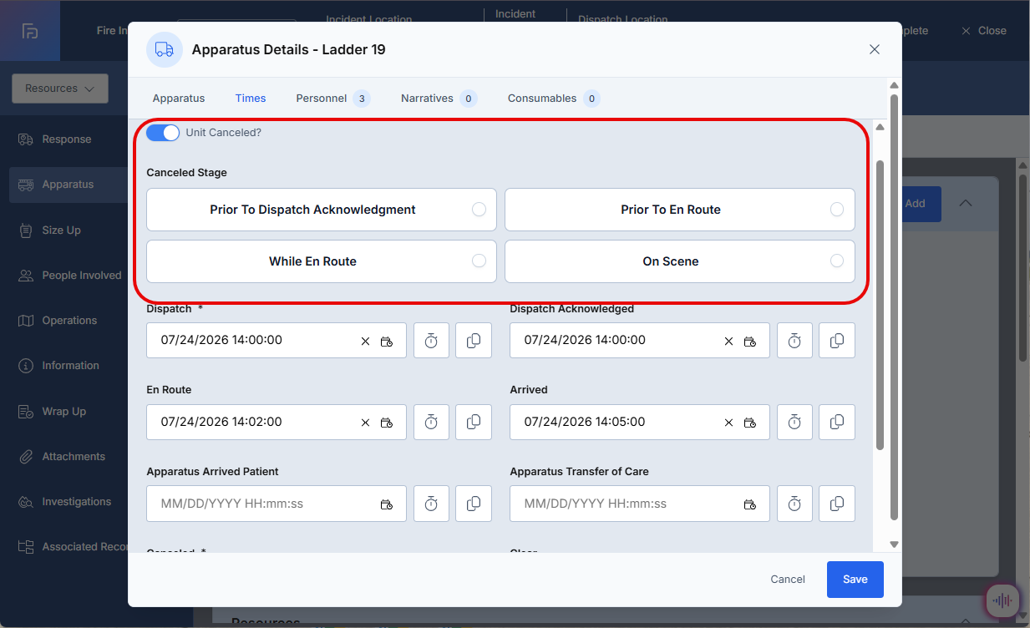Copy the Arrived time value
1030x628 pixels.
click(837, 423)
